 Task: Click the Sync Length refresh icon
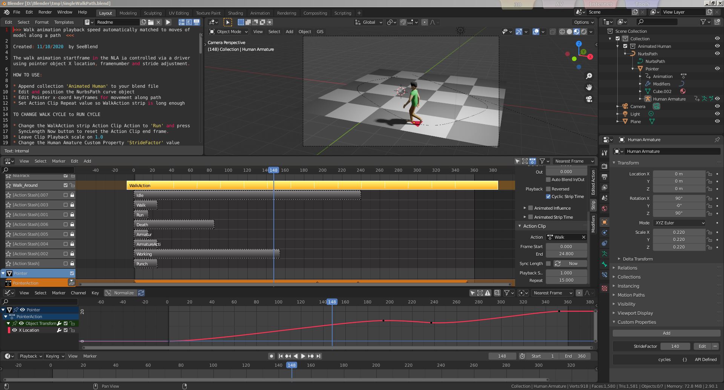point(558,264)
